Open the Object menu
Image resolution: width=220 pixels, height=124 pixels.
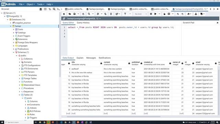(31, 4)
